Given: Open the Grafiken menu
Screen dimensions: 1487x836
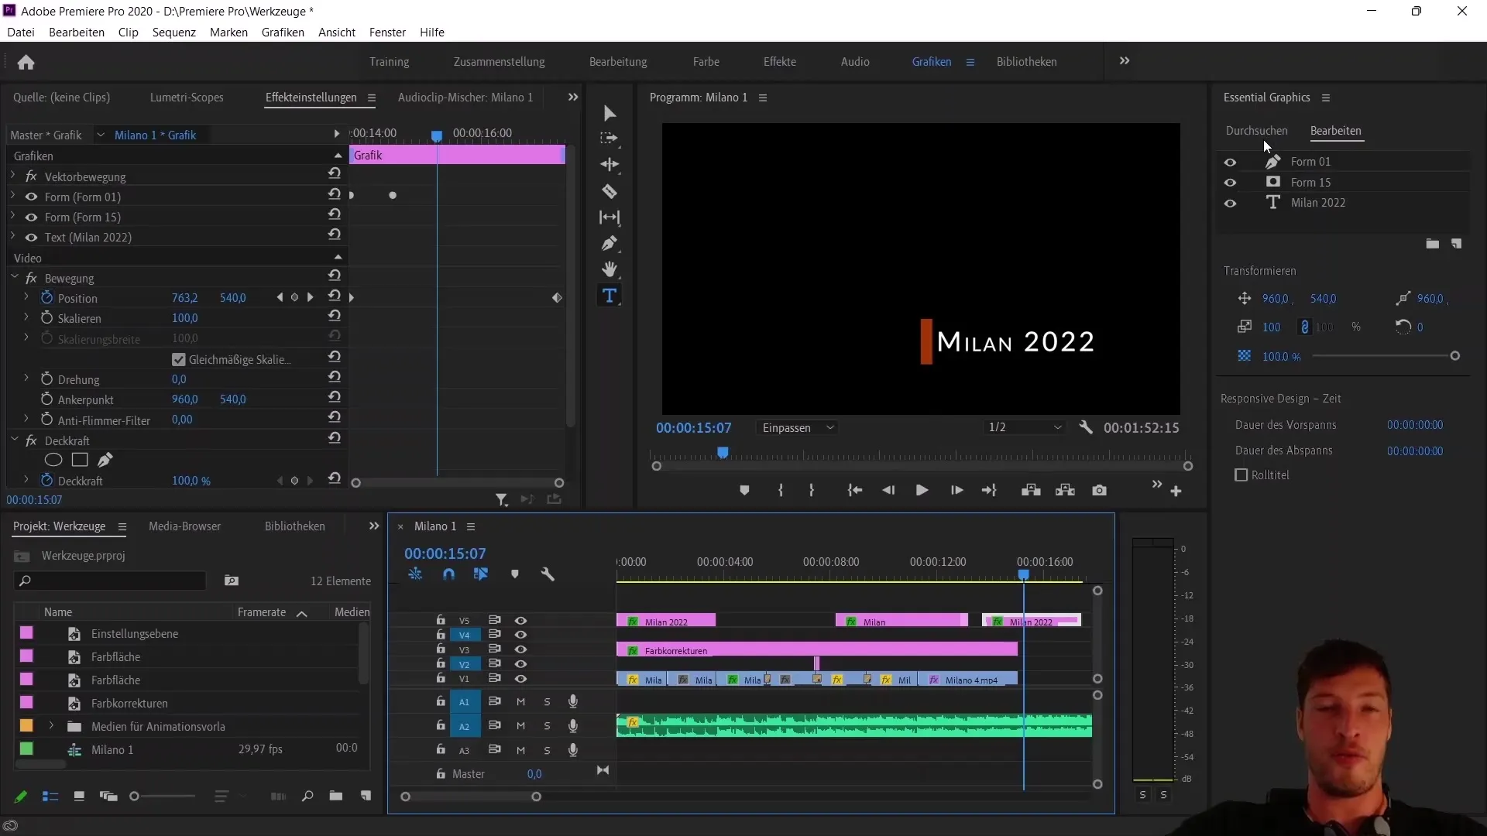Looking at the screenshot, I should tap(283, 32).
